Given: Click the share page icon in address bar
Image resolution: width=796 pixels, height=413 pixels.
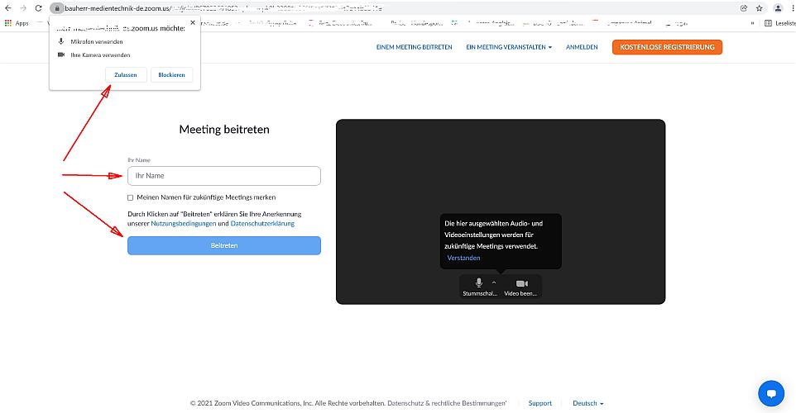Looking at the screenshot, I should pos(743,7).
